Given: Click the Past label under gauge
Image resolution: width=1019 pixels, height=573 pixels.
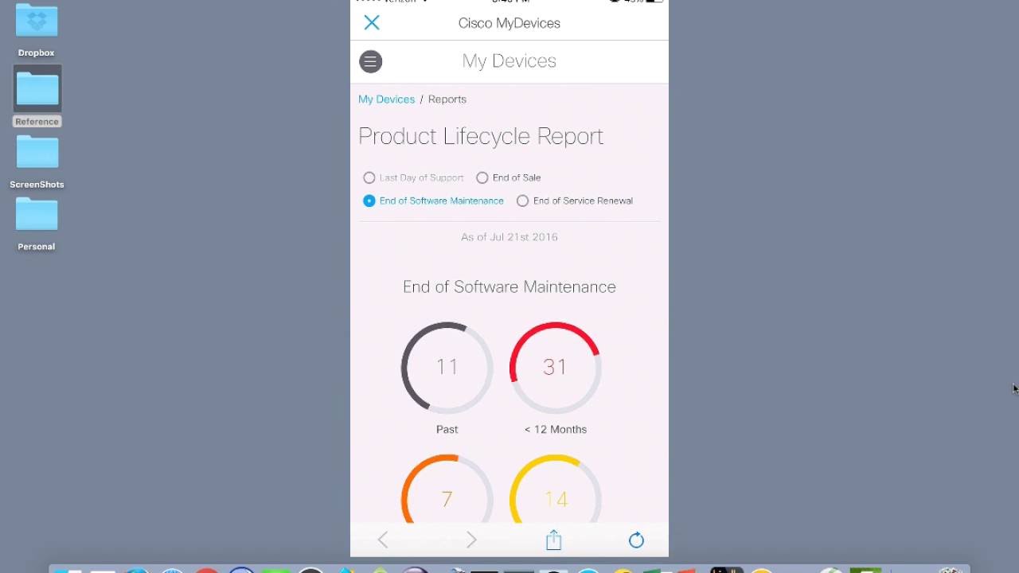Looking at the screenshot, I should tap(447, 429).
